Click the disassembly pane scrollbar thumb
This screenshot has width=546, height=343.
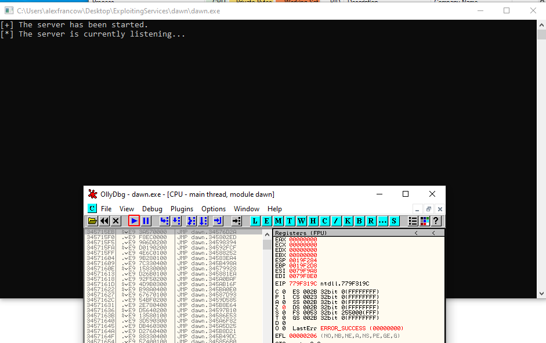click(x=267, y=244)
